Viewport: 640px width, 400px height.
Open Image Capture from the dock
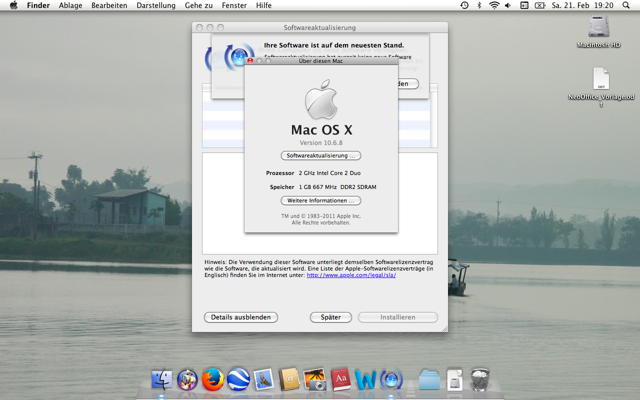coord(315,380)
